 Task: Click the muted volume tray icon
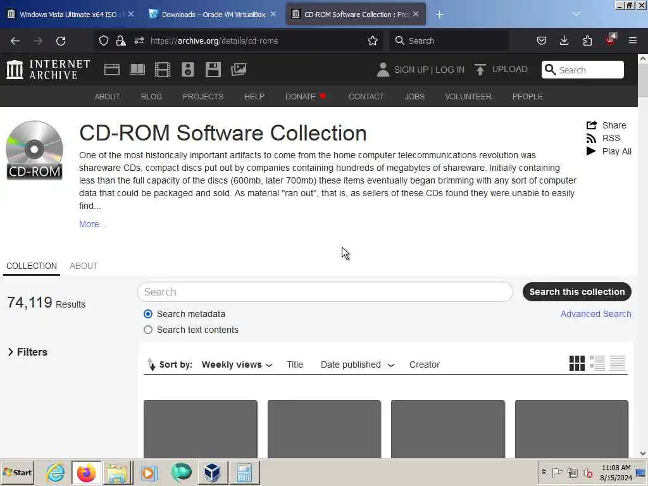coord(587,472)
